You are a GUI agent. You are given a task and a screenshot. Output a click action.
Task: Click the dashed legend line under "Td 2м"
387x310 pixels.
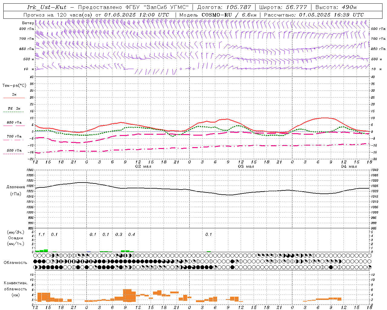click(14, 112)
